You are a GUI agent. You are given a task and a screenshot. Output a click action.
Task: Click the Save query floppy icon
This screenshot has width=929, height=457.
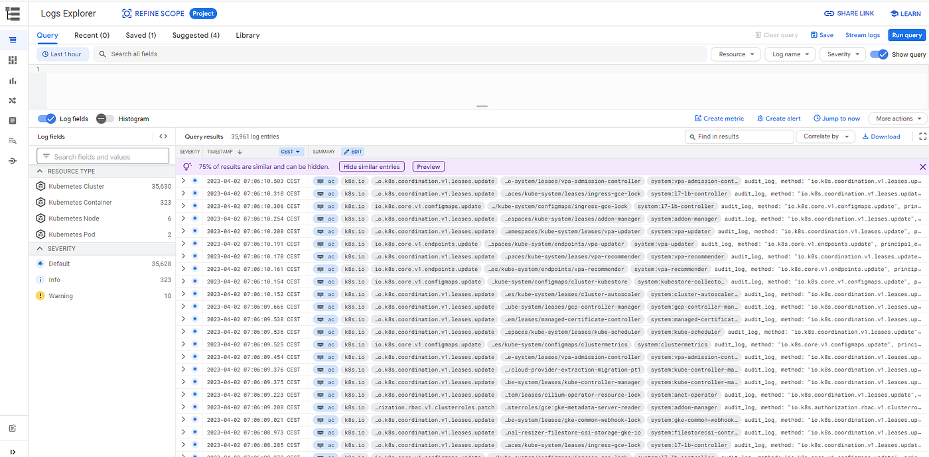tap(814, 35)
